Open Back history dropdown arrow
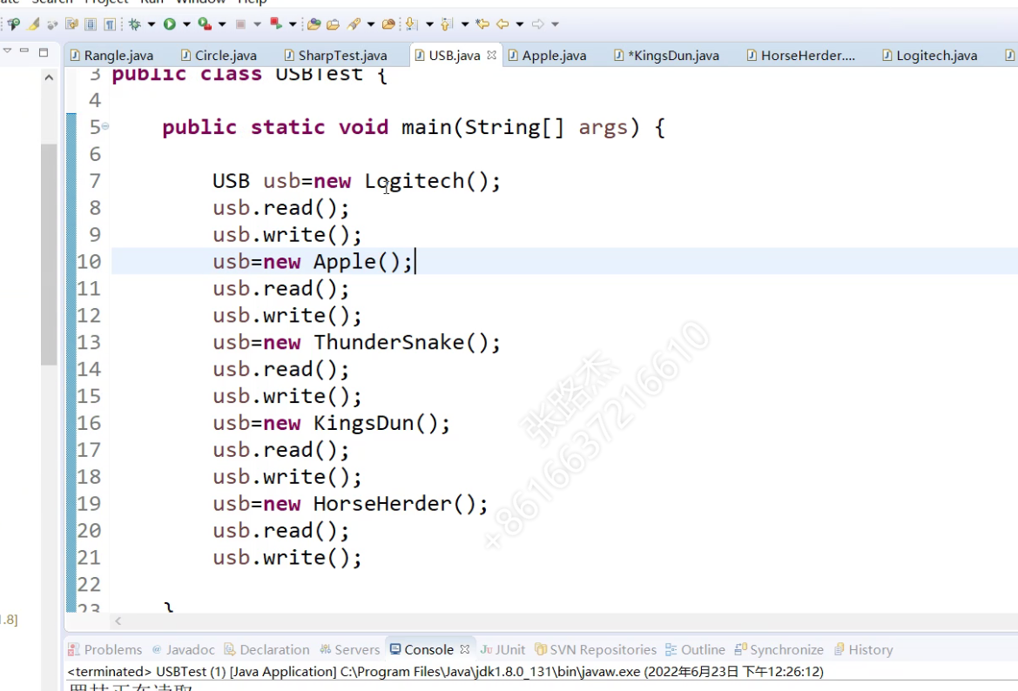Screen dimensions: 1018x691 [x=519, y=24]
